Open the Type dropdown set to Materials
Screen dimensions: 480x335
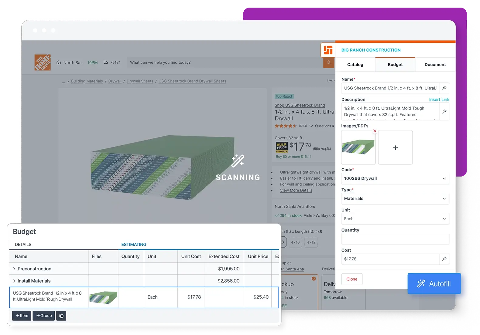395,198
